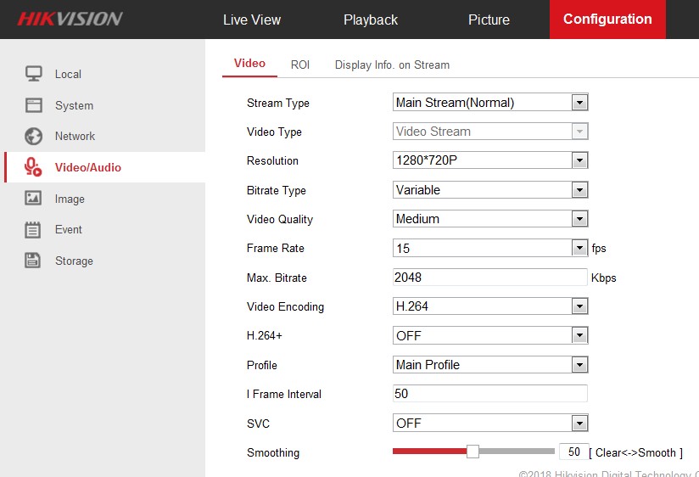Open the Live View page
This screenshot has height=477, width=699.
(x=252, y=20)
